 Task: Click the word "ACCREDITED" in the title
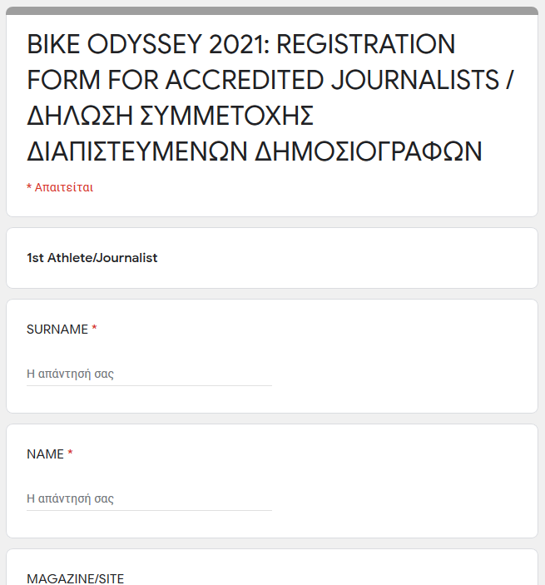(245, 80)
